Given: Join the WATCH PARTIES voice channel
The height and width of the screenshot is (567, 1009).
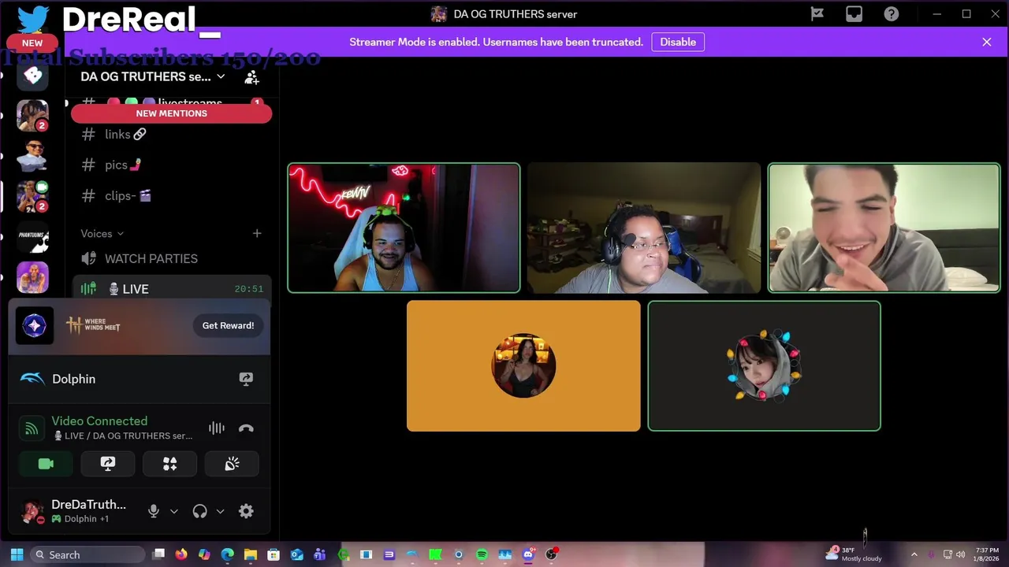Looking at the screenshot, I should pyautogui.click(x=172, y=258).
